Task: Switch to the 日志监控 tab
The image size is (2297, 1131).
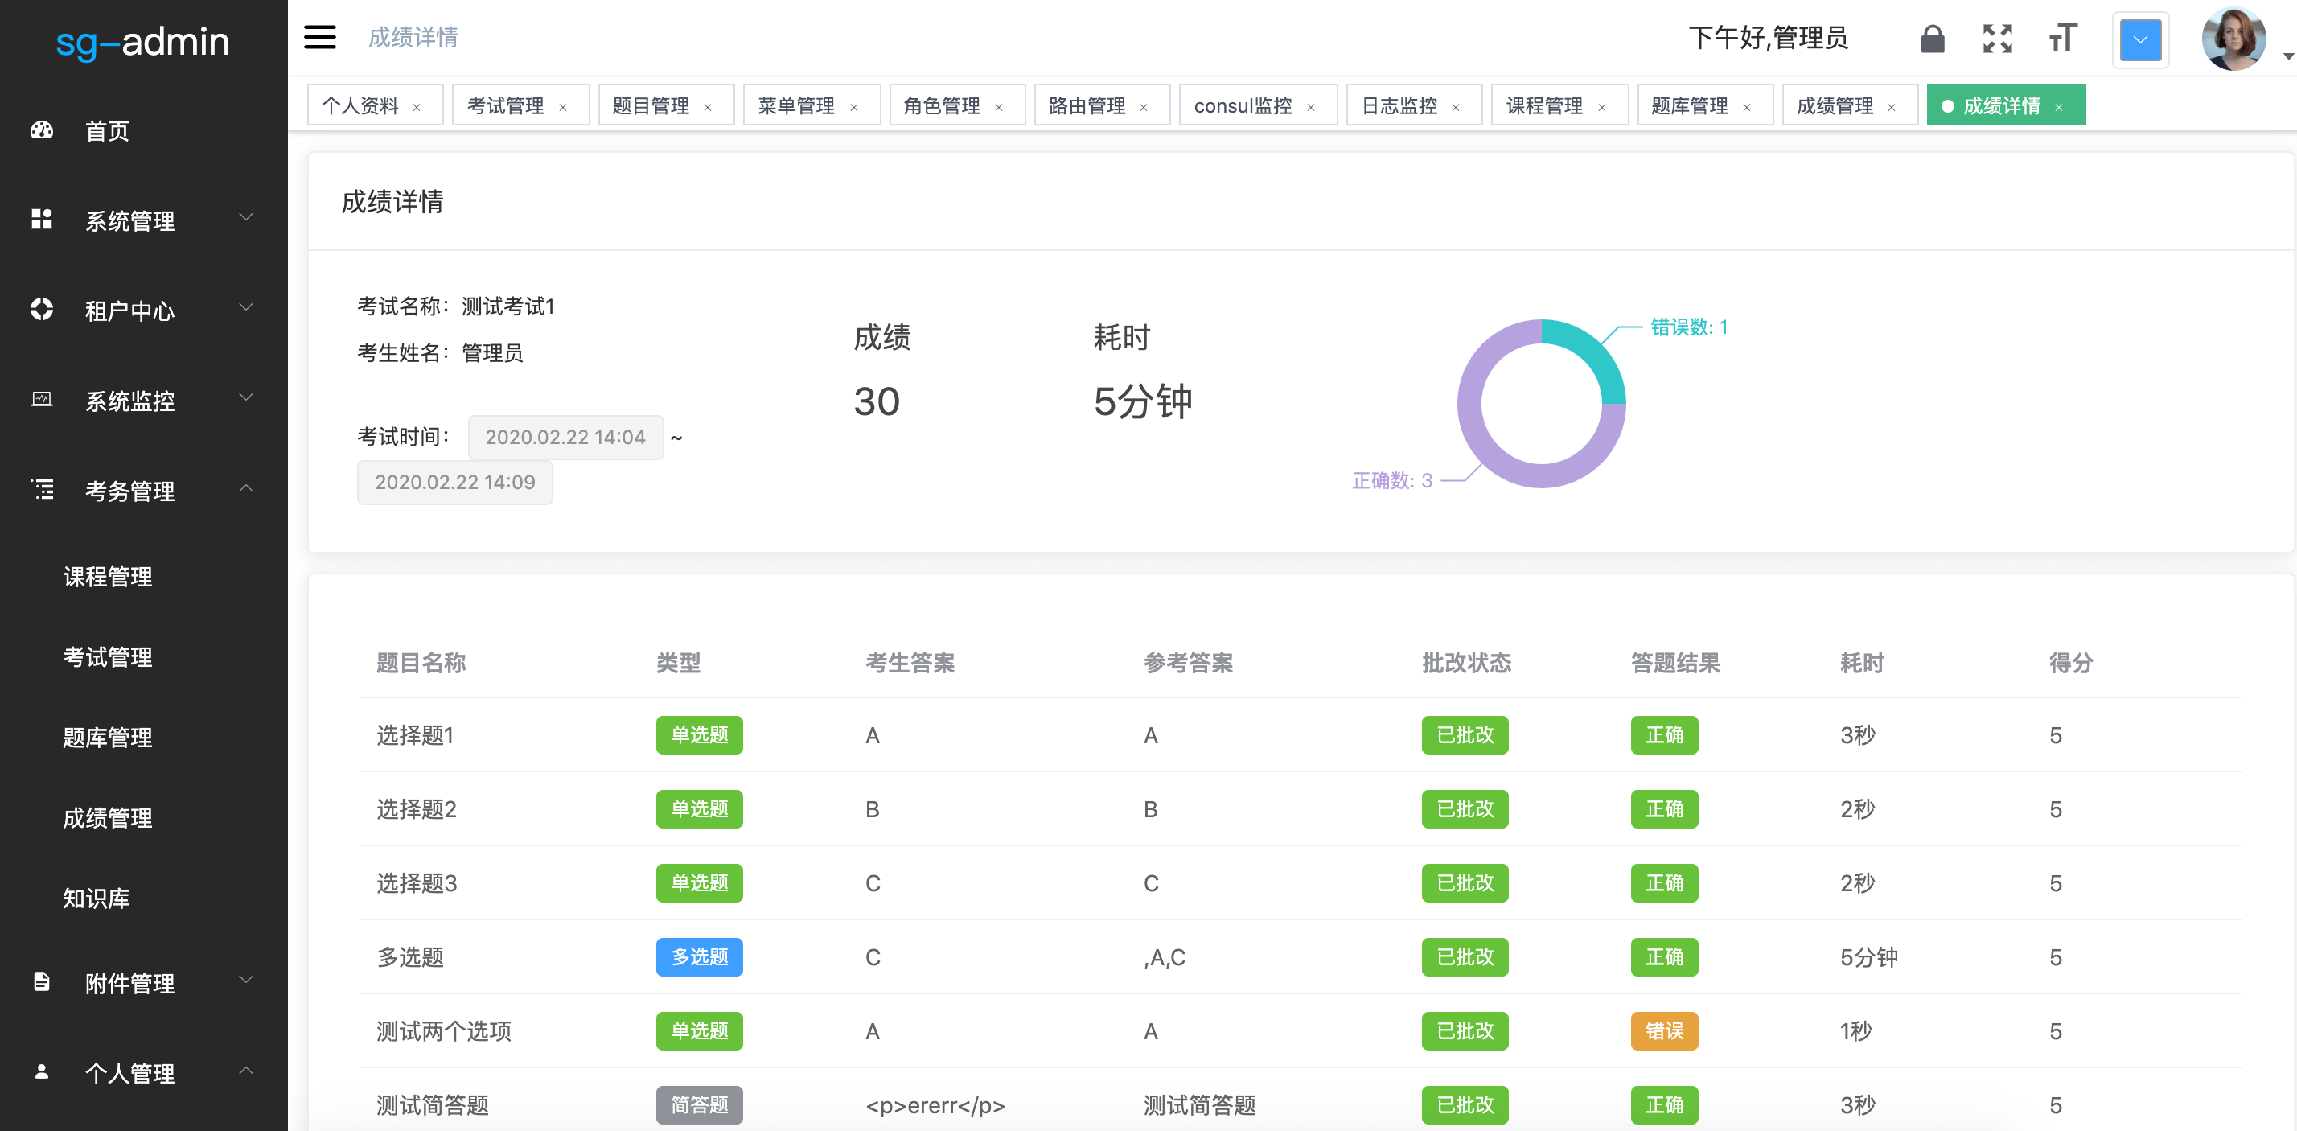Action: 1399,106
